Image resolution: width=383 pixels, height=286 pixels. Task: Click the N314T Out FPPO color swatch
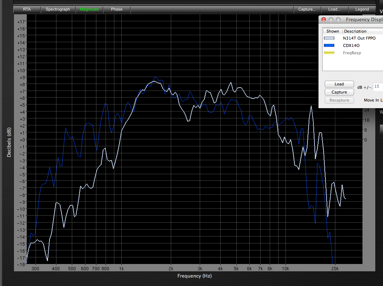pos(329,38)
